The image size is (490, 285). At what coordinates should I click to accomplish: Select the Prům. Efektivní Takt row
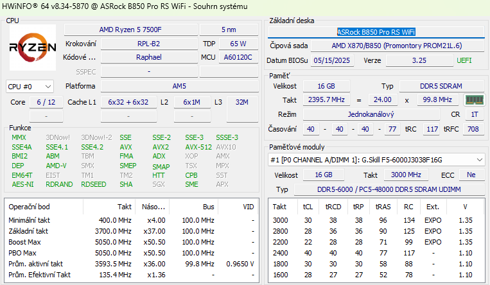[x=132, y=275]
